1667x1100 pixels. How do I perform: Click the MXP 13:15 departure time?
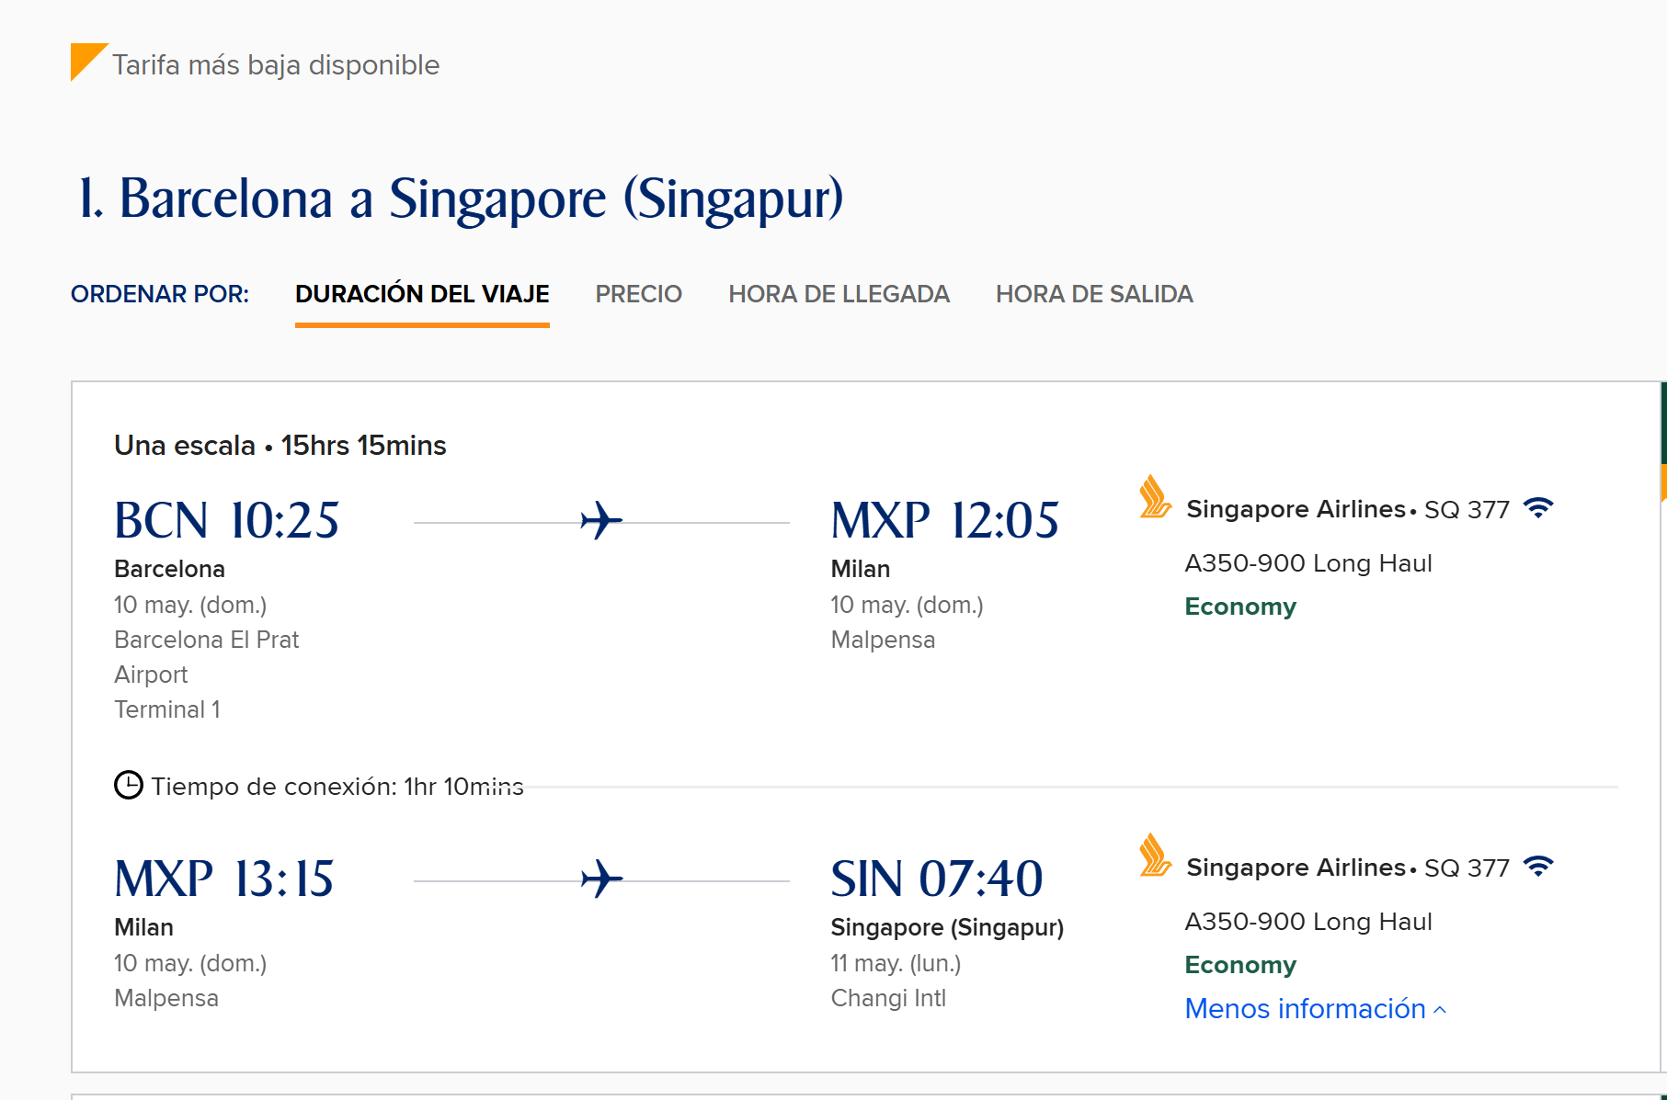224,879
